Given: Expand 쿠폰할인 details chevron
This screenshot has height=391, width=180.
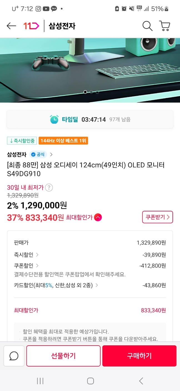Looking at the screenshot, I should pos(37,266).
